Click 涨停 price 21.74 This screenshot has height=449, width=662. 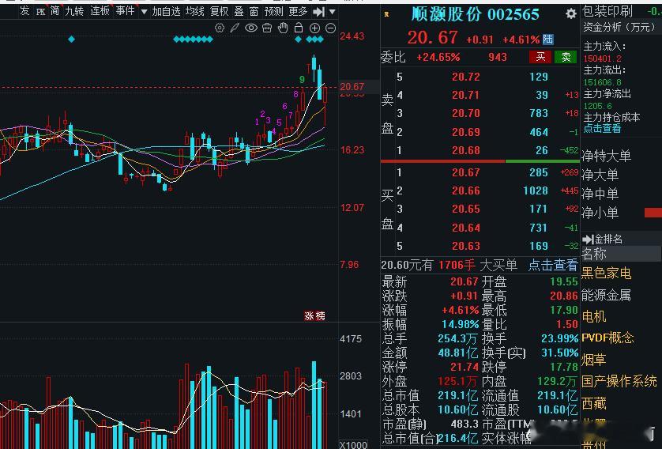pyautogui.click(x=465, y=367)
